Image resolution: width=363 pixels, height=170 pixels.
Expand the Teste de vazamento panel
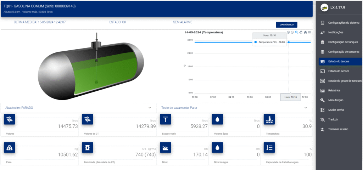click(306, 108)
